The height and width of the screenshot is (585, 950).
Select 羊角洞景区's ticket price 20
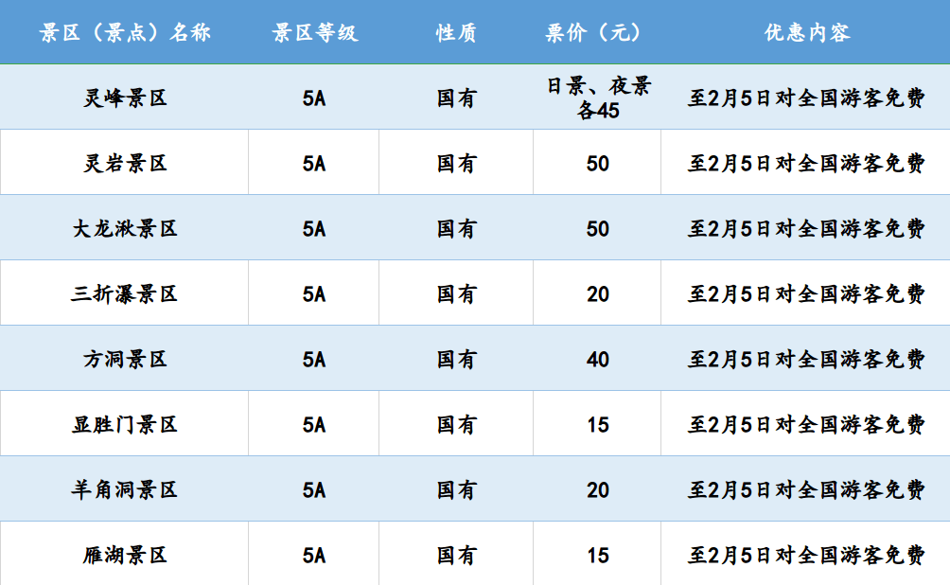597,490
